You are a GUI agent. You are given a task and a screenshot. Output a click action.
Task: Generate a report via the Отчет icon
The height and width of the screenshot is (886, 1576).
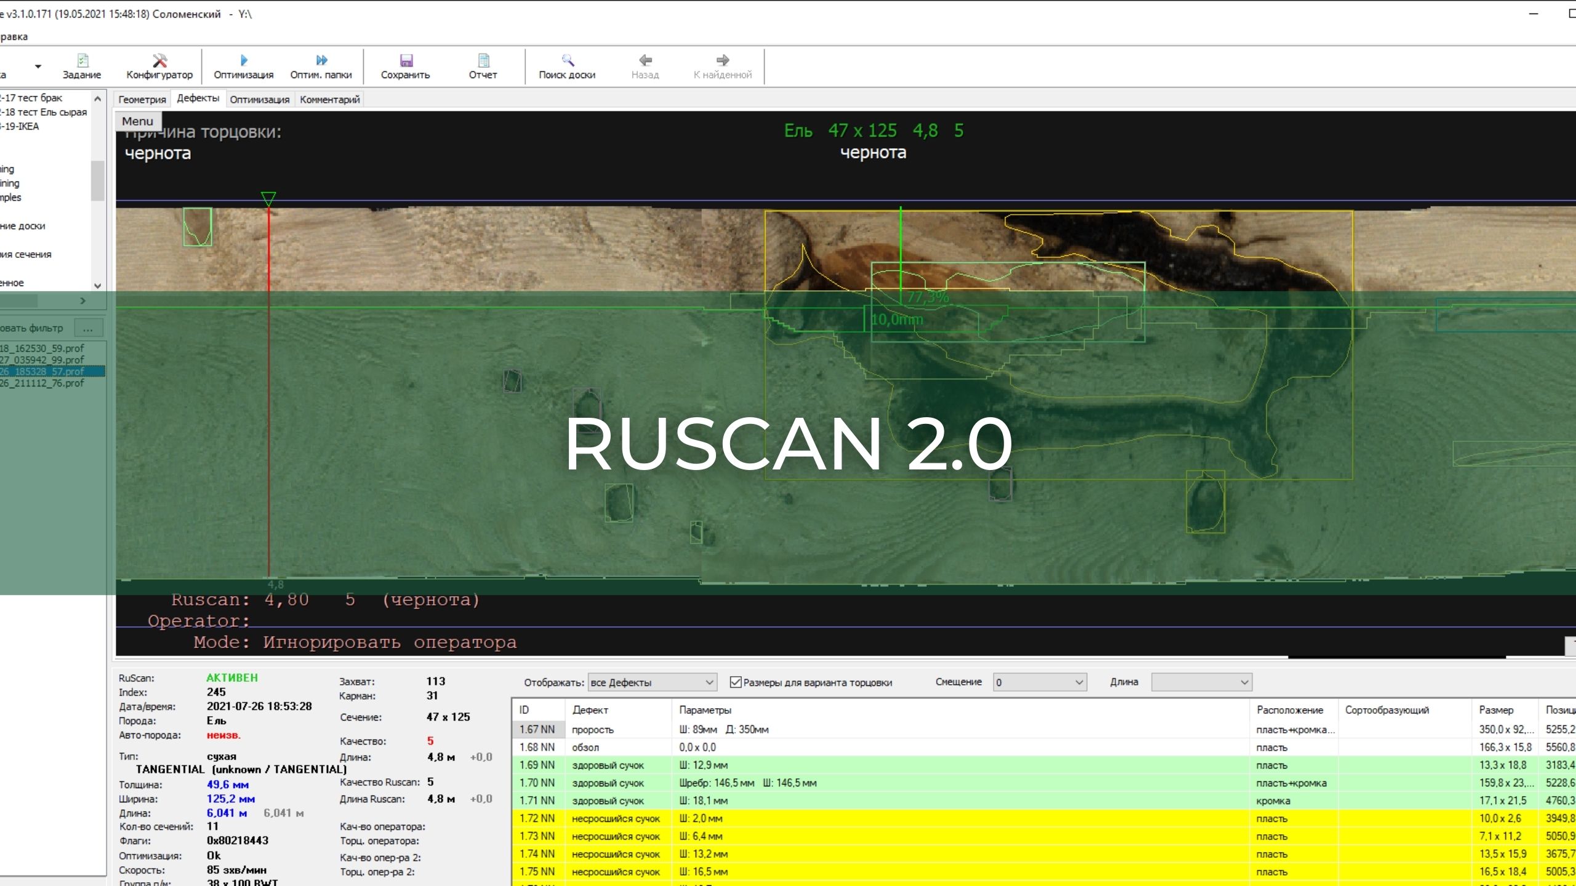click(483, 66)
